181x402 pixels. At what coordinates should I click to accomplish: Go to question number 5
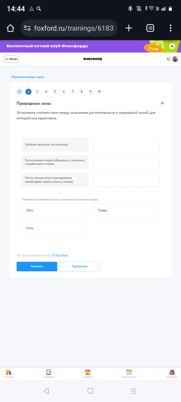click(55, 91)
